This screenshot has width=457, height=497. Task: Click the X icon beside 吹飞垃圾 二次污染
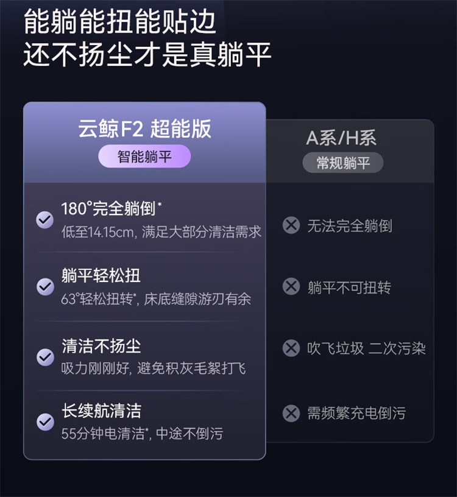click(291, 348)
